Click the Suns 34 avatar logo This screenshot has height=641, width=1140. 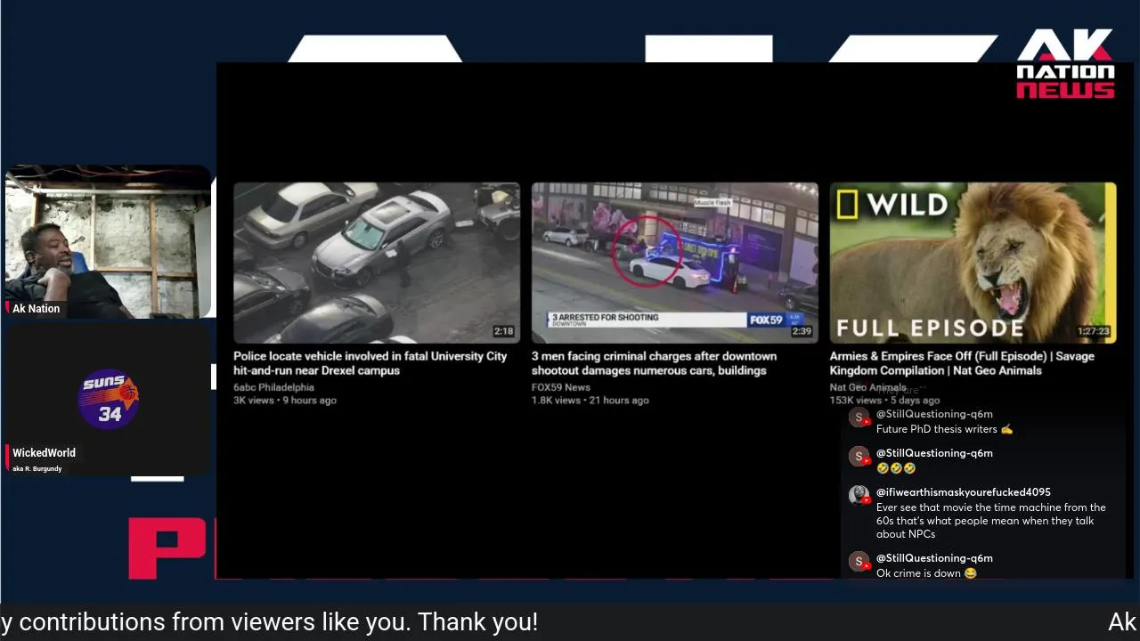[109, 399]
